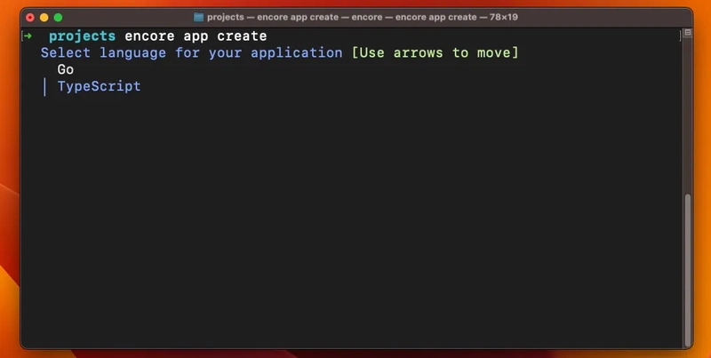Click the 'encore app create' command text
This screenshot has width=711, height=358.
tap(196, 36)
